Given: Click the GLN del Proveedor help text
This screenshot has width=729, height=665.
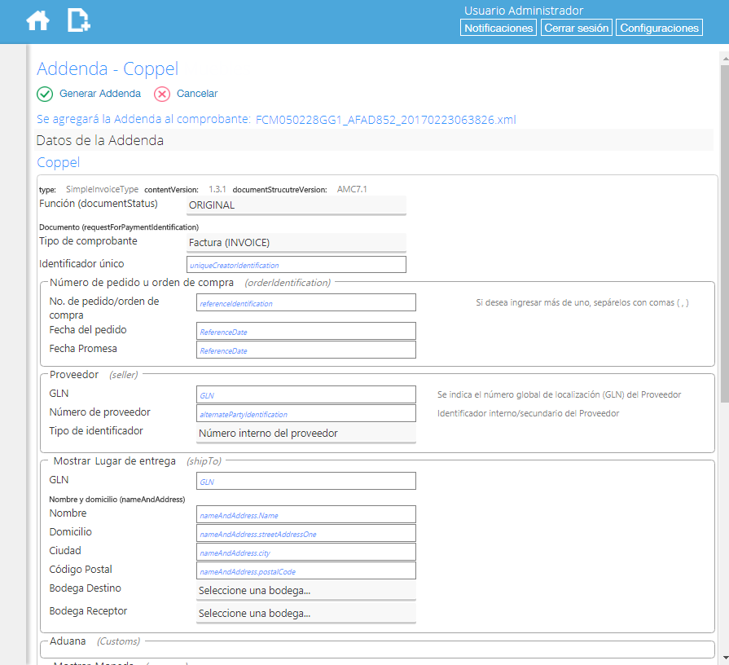Looking at the screenshot, I should coord(560,394).
